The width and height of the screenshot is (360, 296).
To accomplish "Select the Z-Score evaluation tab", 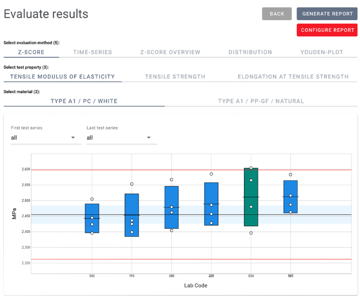I will (31, 52).
